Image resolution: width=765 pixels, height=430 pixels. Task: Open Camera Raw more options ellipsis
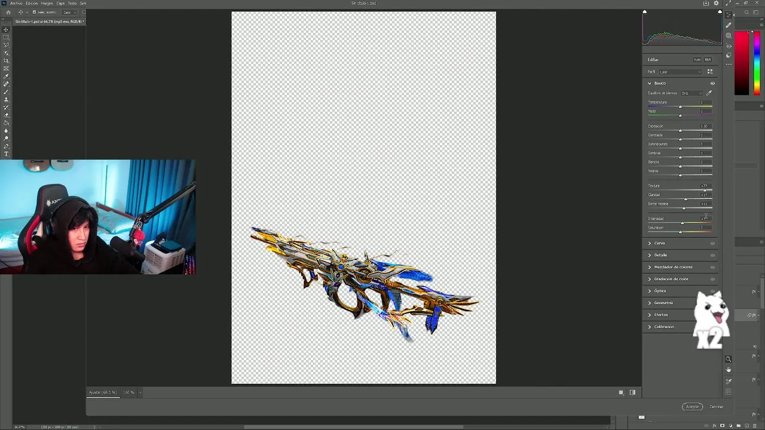pos(729,66)
